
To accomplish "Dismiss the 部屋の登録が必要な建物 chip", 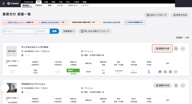I will 122,22.
